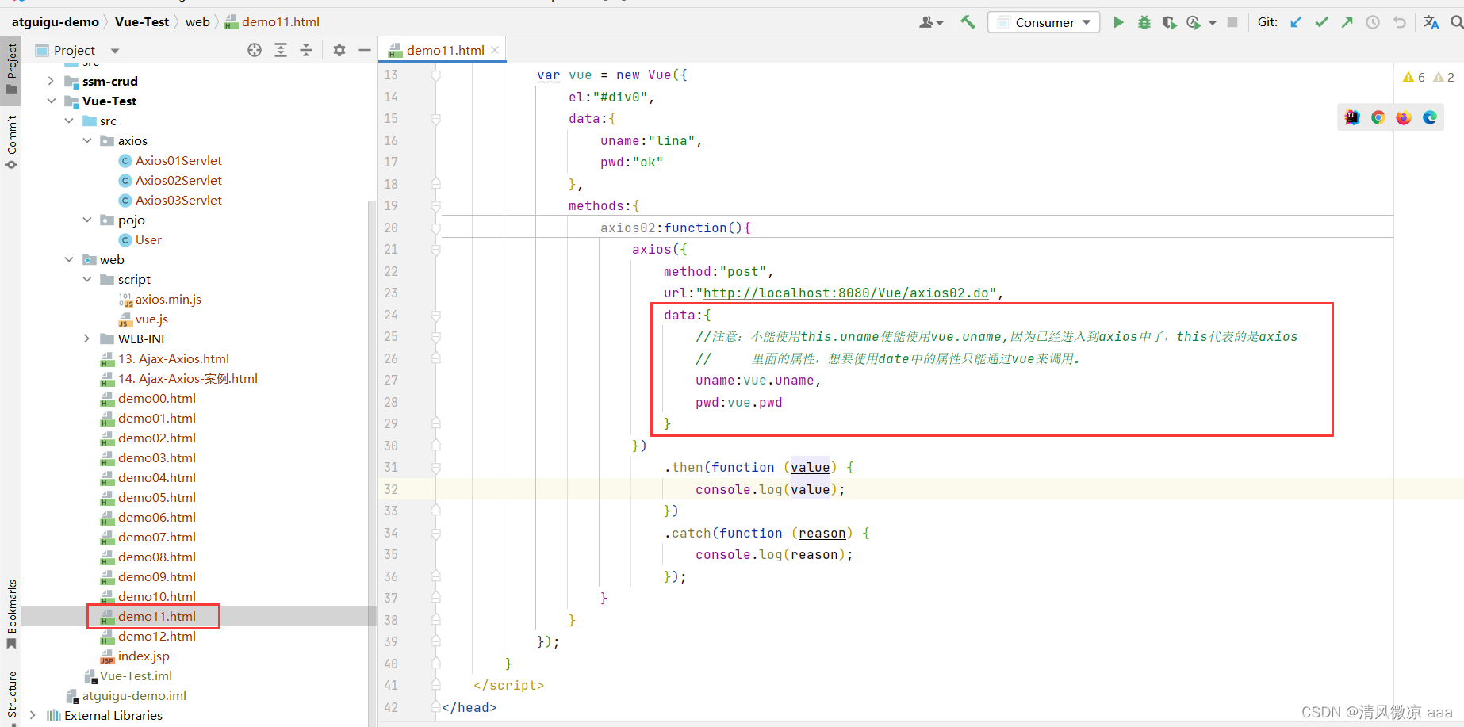Update project with the Git pull arrow
1464x727 pixels.
[x=1296, y=22]
